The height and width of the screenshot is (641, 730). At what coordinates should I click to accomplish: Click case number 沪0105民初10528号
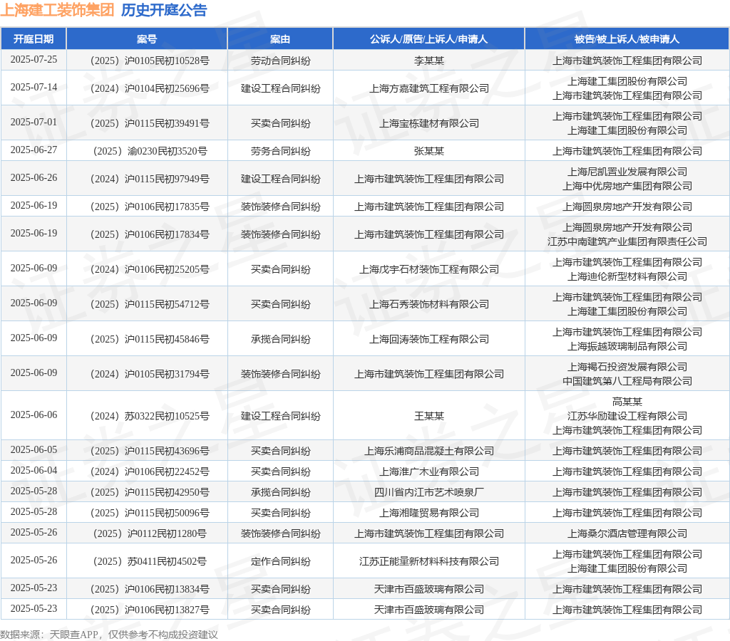(150, 61)
